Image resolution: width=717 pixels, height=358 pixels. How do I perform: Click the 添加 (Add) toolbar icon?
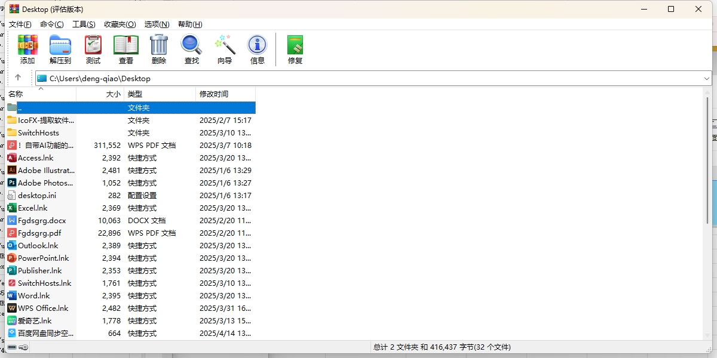(x=27, y=49)
